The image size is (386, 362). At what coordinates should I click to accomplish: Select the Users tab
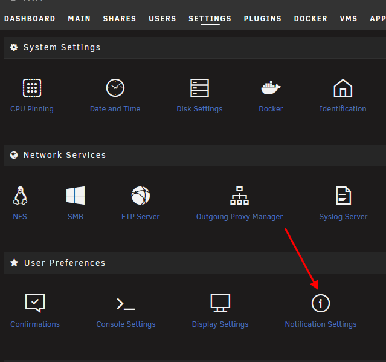[x=162, y=19]
